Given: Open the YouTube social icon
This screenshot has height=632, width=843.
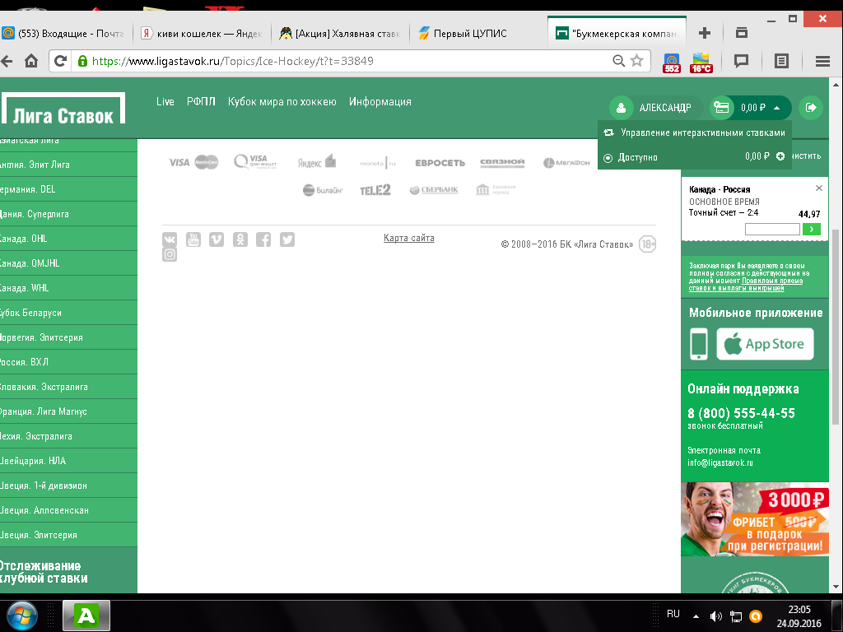Looking at the screenshot, I should tap(193, 239).
